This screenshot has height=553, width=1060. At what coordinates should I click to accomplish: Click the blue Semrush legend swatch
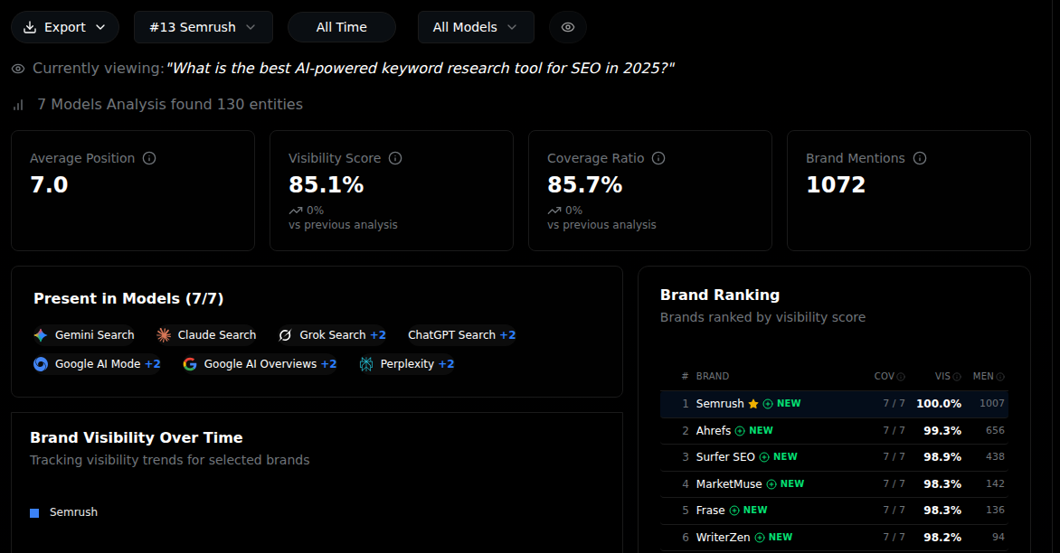(x=34, y=513)
